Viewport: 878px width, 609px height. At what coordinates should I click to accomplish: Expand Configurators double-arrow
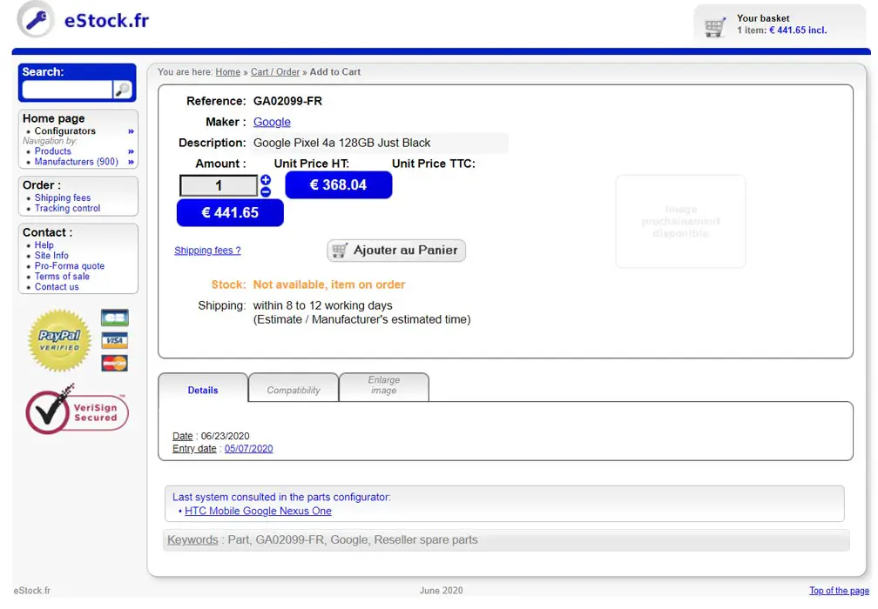(x=131, y=131)
